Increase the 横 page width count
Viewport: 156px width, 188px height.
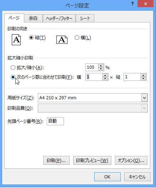pyautogui.click(x=105, y=75)
